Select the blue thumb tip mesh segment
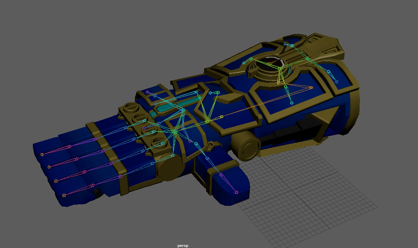 (x=231, y=186)
